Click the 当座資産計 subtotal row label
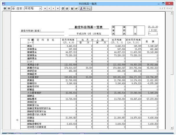This screenshot has width=176, height=135. [33, 77]
